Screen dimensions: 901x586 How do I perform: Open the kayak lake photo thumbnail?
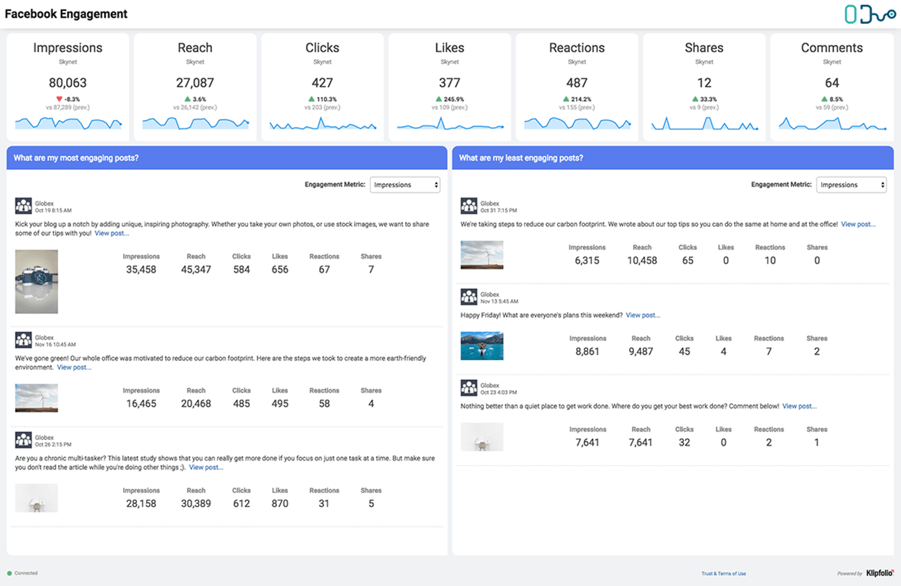(482, 346)
